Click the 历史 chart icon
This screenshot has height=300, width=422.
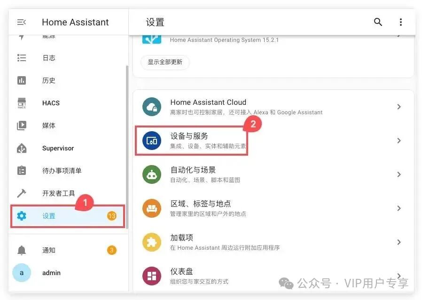pyautogui.click(x=22, y=80)
